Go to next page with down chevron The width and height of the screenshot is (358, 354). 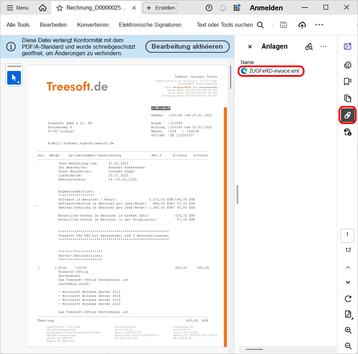point(348,282)
